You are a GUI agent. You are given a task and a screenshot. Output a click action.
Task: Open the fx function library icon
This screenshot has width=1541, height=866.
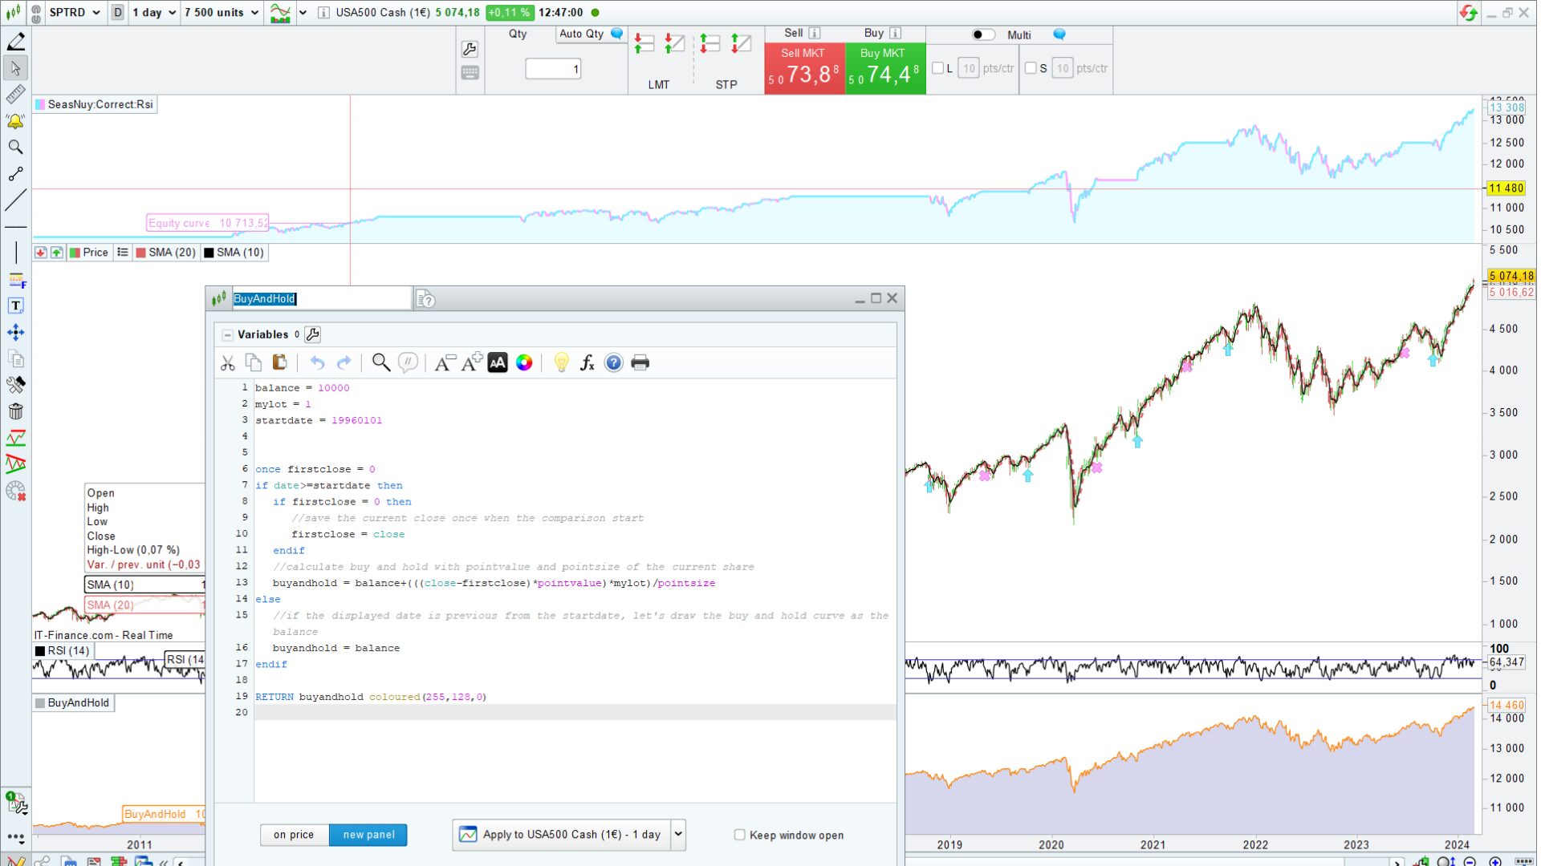587,363
